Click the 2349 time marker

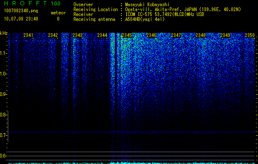point(225,35)
